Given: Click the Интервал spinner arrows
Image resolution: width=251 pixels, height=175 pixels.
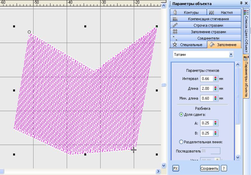Looking at the screenshot, I should [216, 79].
